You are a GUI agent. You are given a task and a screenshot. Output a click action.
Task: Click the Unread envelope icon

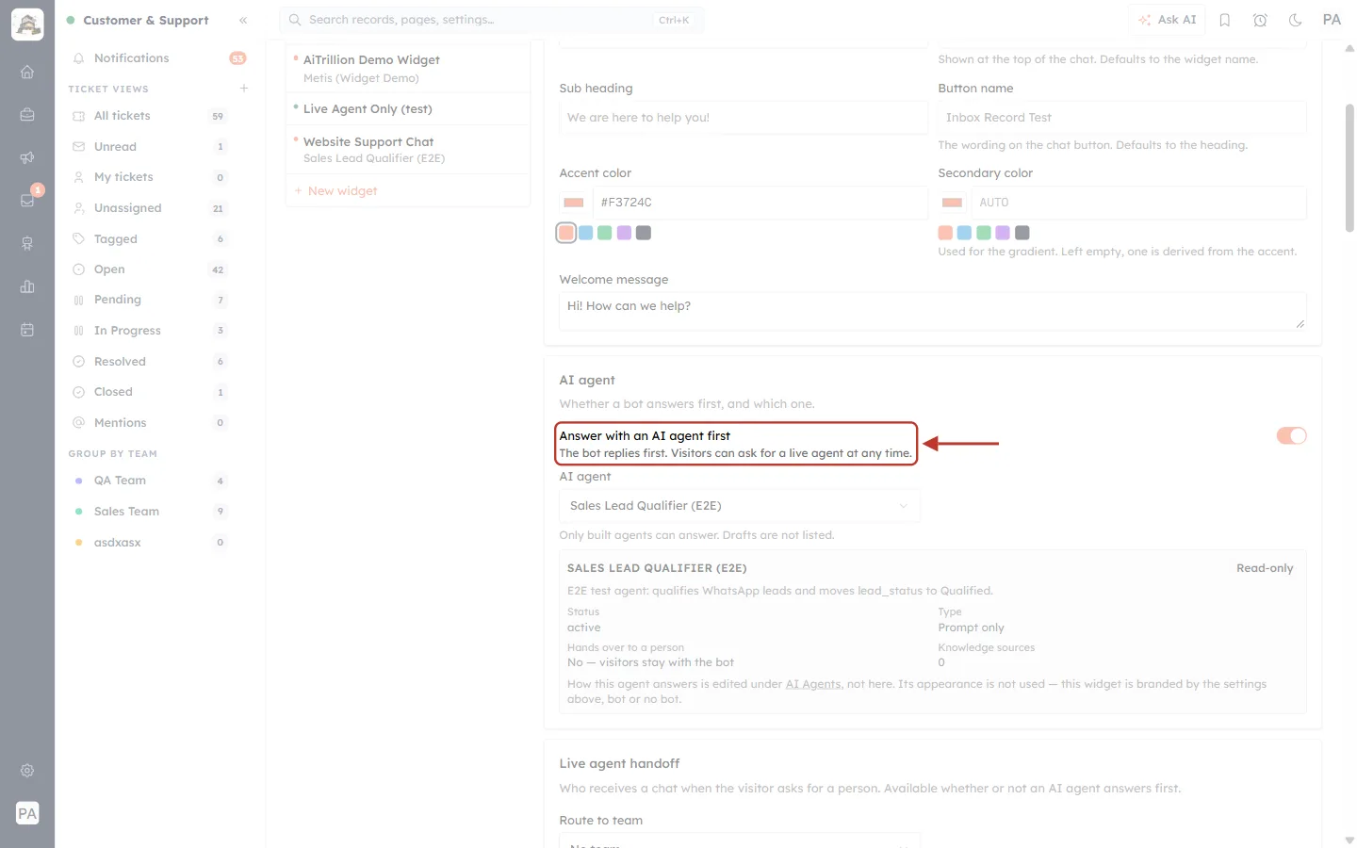coord(79,147)
